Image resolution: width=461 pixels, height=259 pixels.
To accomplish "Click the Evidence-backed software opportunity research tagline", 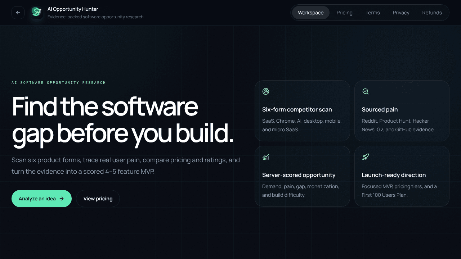I will [x=95, y=17].
